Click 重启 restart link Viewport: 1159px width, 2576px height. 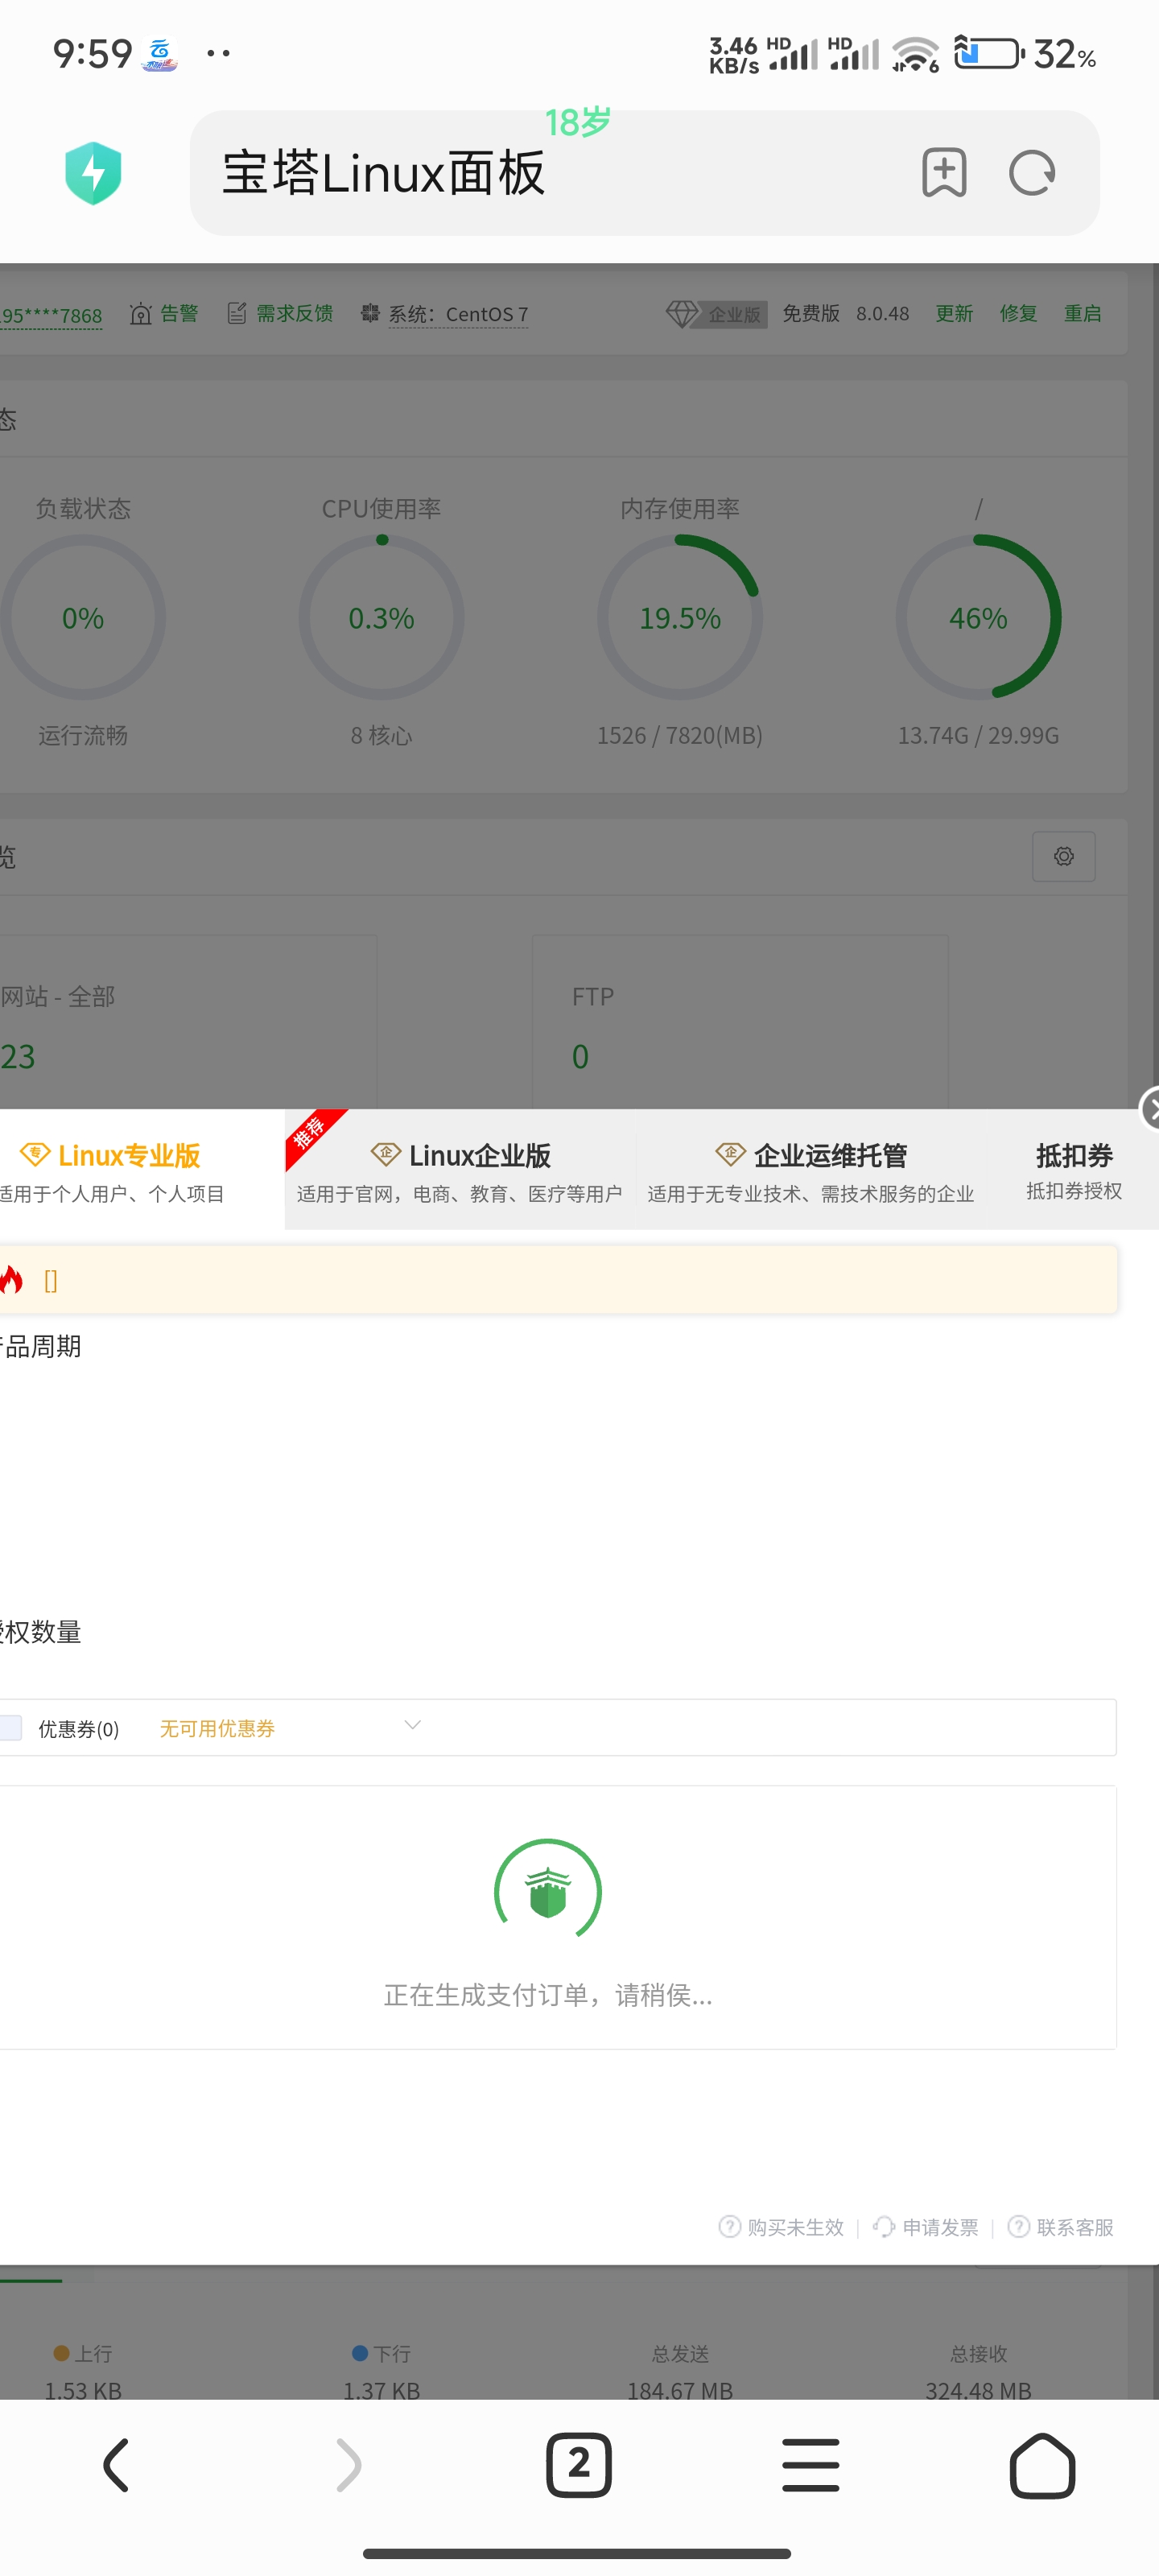coord(1082,314)
